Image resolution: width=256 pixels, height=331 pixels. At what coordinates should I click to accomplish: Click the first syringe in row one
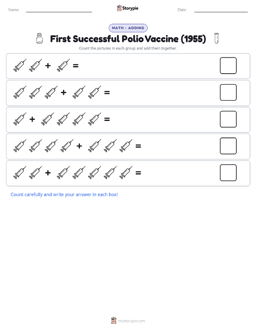pyautogui.click(x=20, y=65)
